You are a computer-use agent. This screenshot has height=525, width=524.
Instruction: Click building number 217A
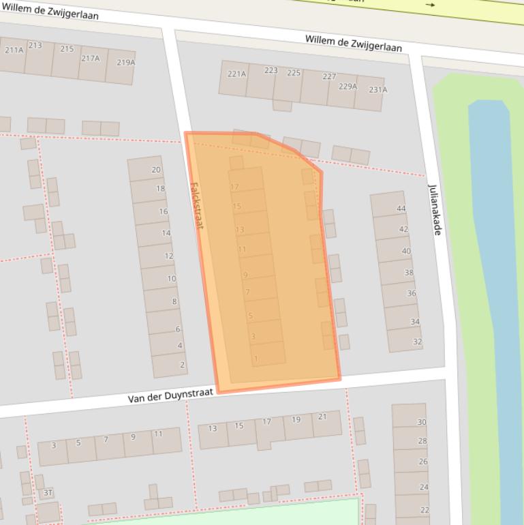point(90,59)
